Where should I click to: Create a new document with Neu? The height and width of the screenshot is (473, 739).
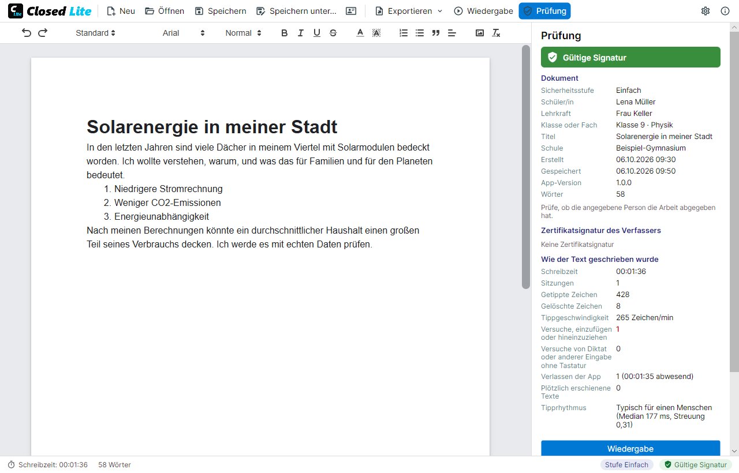pos(121,11)
